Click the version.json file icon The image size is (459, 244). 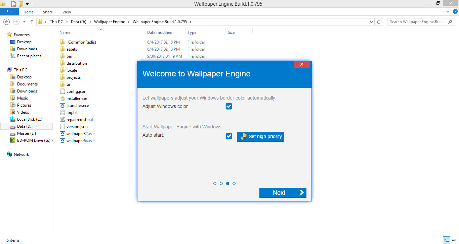pyautogui.click(x=62, y=127)
